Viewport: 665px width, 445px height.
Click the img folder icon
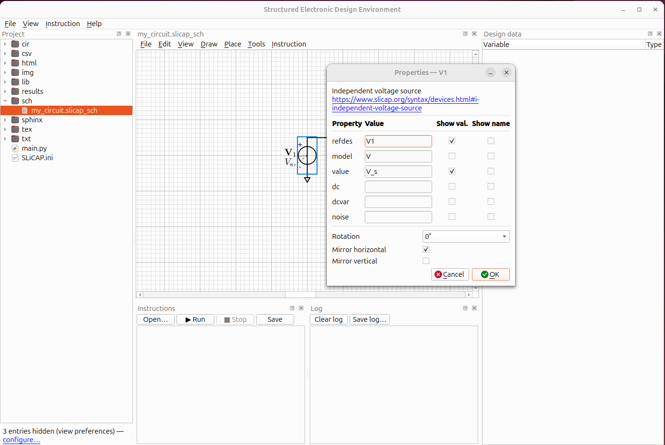(x=15, y=73)
